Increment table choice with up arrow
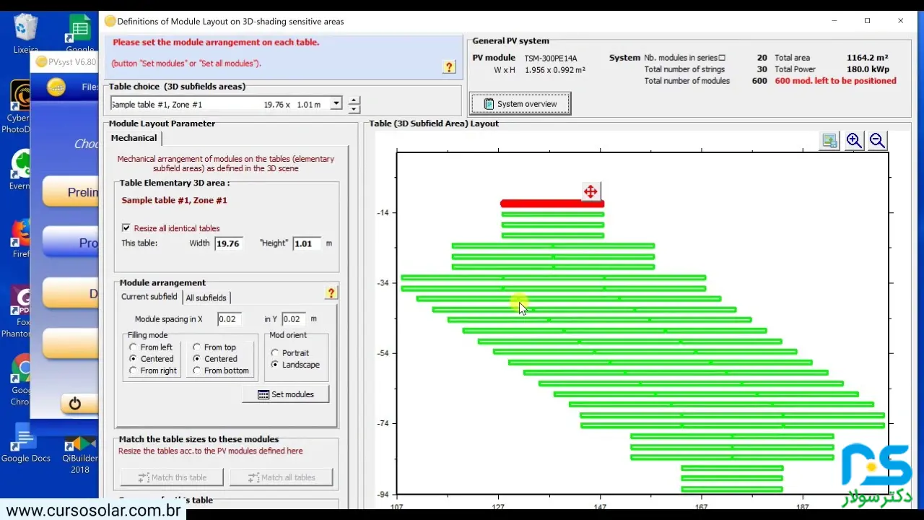The height and width of the screenshot is (520, 924). click(354, 100)
